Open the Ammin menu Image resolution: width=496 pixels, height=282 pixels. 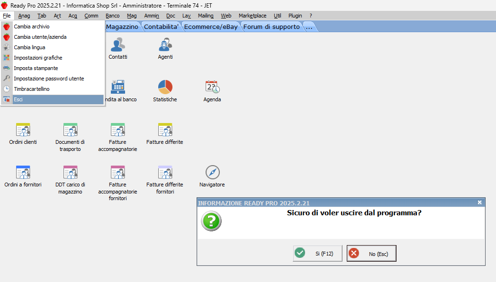(152, 16)
